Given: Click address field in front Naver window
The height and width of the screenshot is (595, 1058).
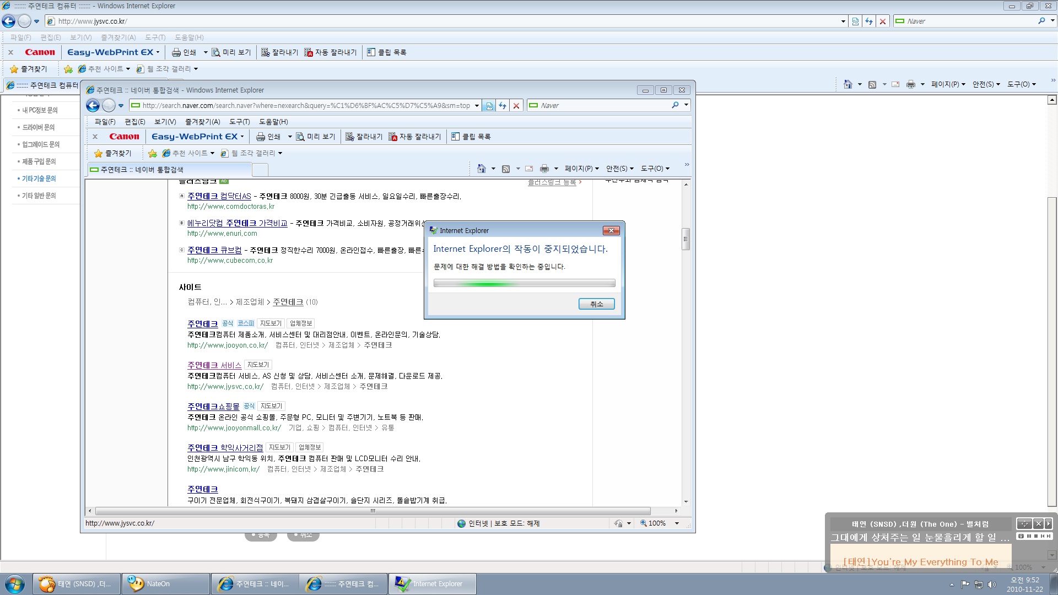Looking at the screenshot, I should tap(306, 106).
